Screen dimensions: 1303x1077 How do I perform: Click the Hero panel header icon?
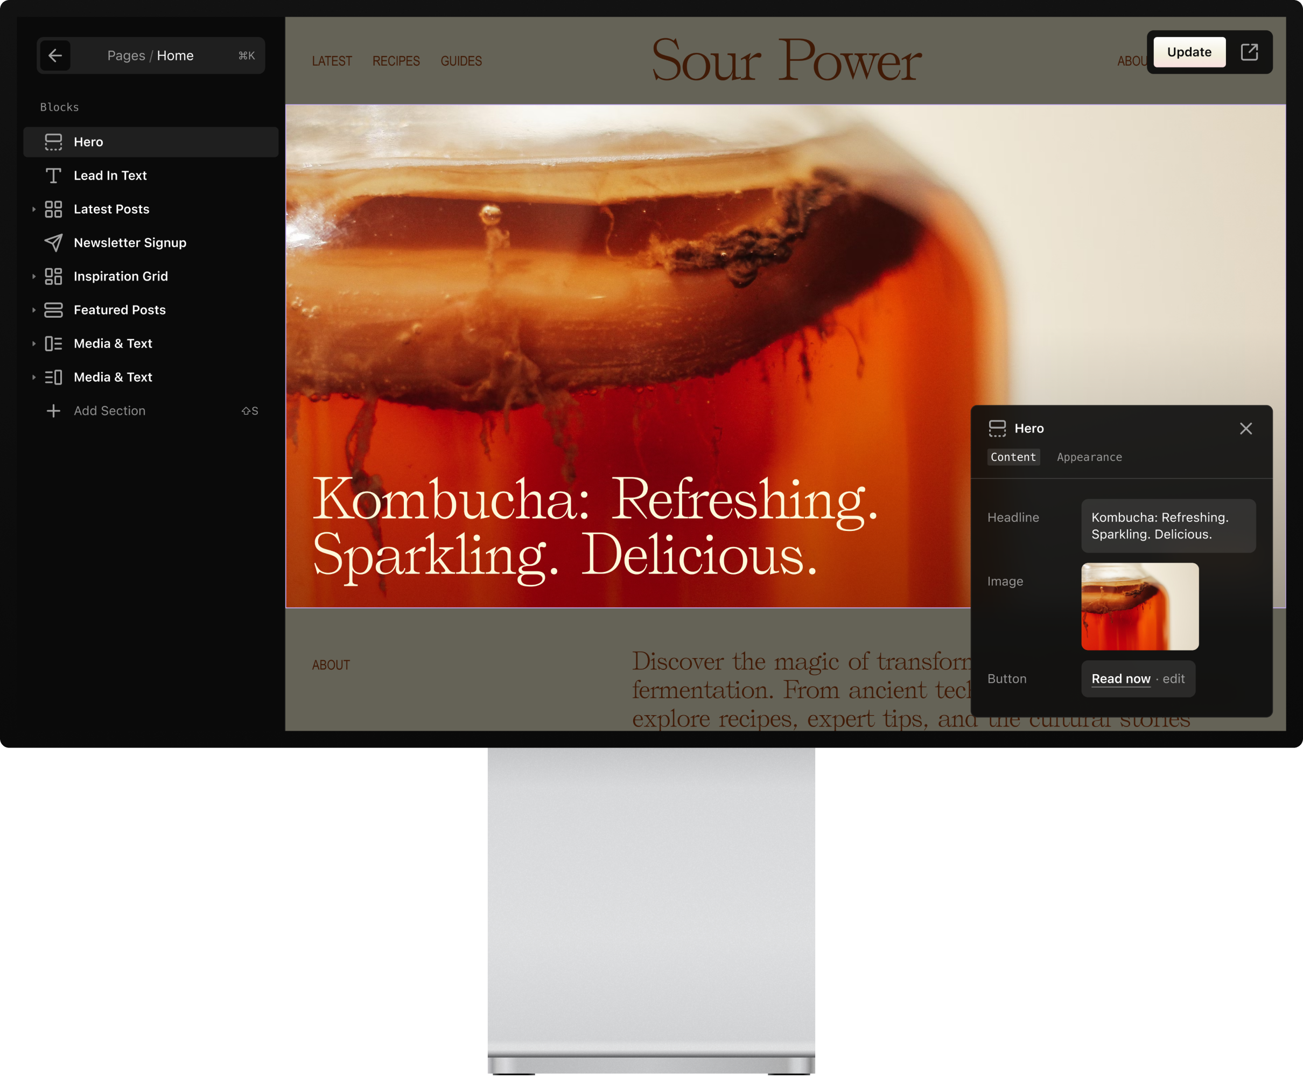[997, 429]
